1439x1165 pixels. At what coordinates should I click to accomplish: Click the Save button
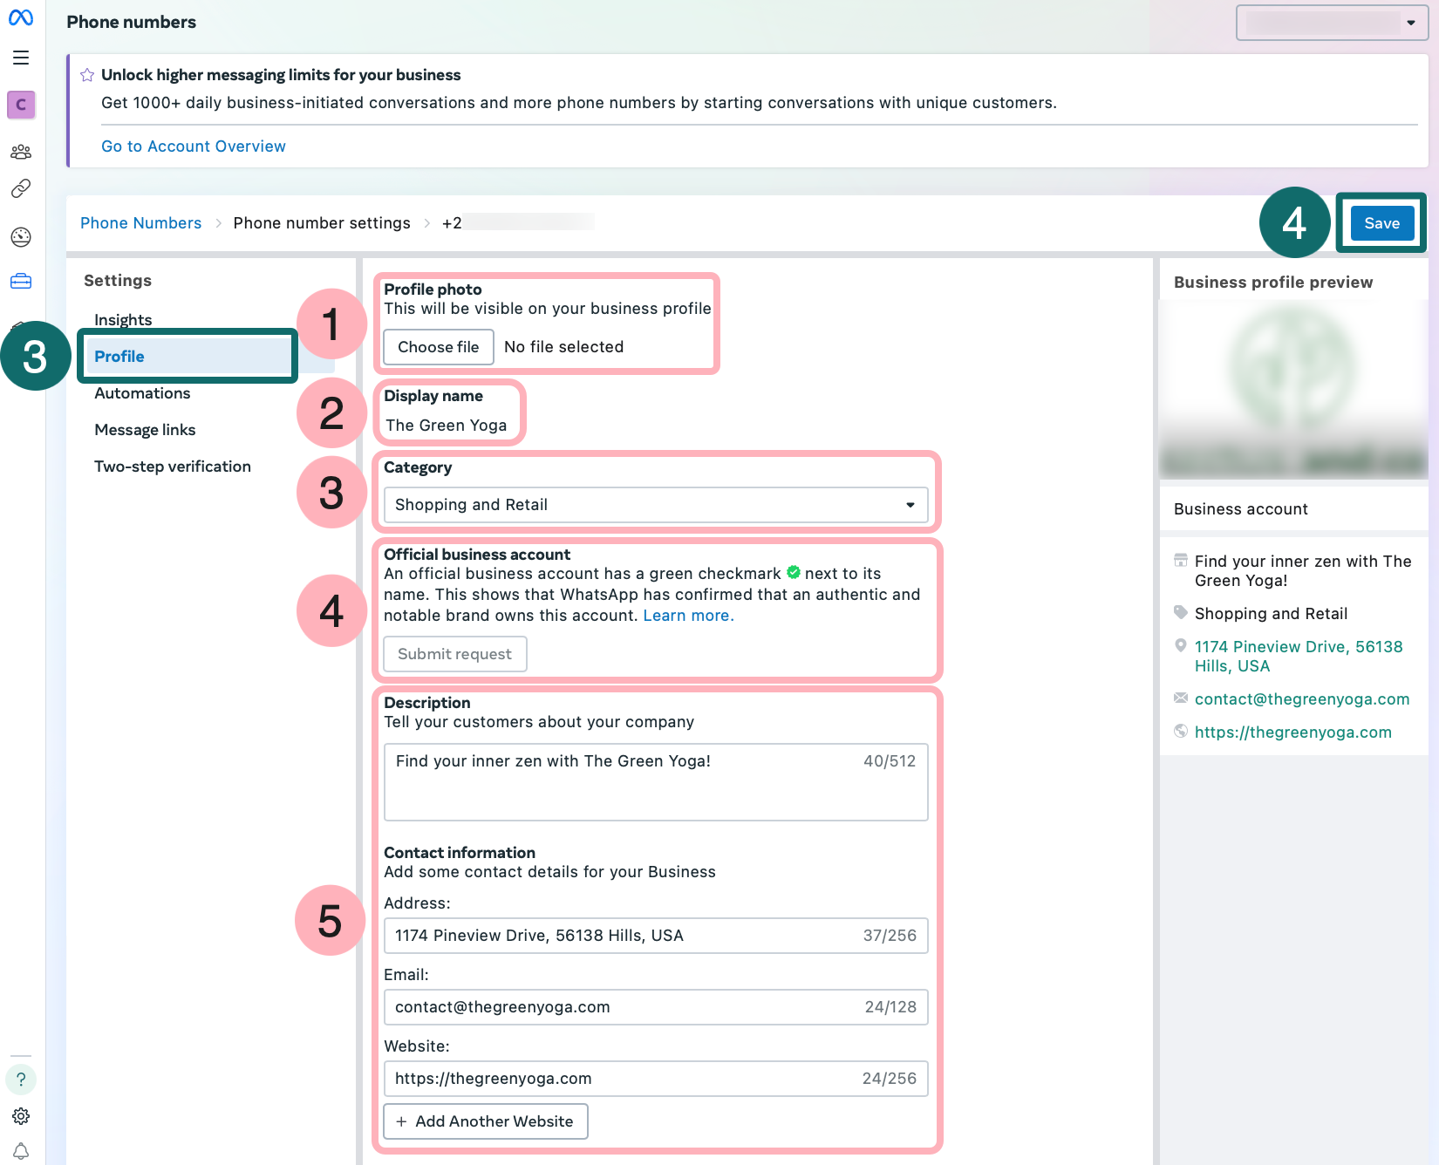(x=1381, y=223)
